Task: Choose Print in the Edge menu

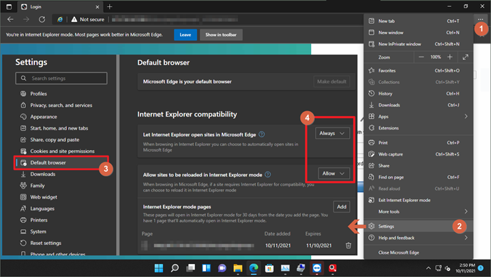Action: tap(418, 143)
